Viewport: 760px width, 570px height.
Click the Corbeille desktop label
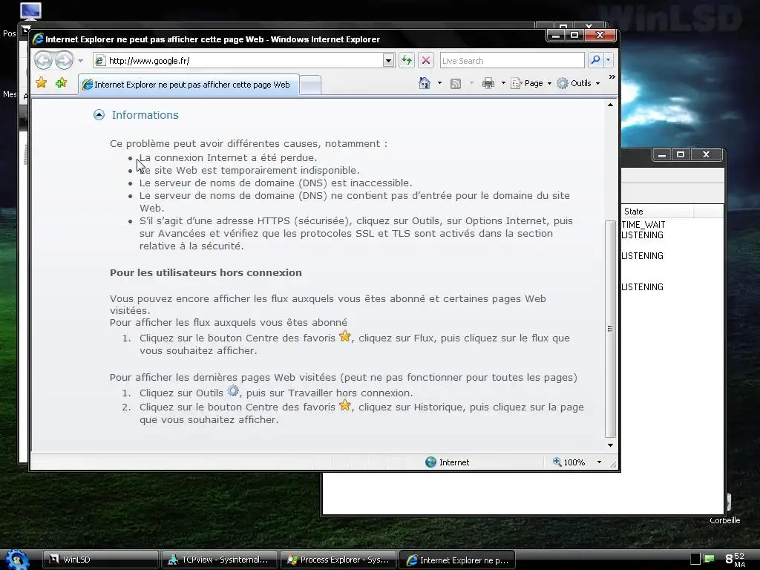point(724,520)
